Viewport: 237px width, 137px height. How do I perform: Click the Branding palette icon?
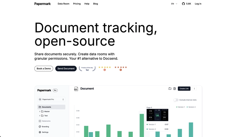(x=40, y=127)
